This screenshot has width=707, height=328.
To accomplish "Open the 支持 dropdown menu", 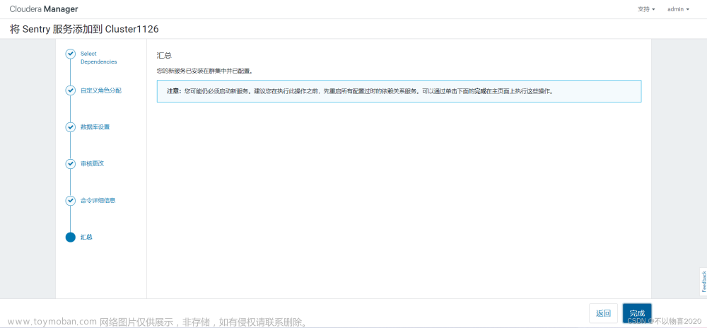I will (x=646, y=9).
